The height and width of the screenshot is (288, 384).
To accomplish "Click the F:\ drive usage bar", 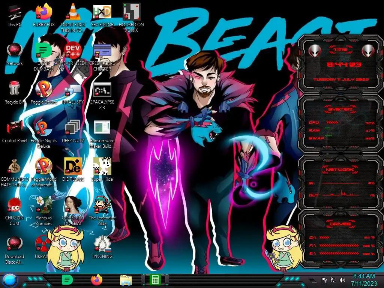I will click(339, 245).
